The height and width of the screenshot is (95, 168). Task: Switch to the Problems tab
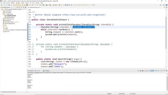click(31, 71)
